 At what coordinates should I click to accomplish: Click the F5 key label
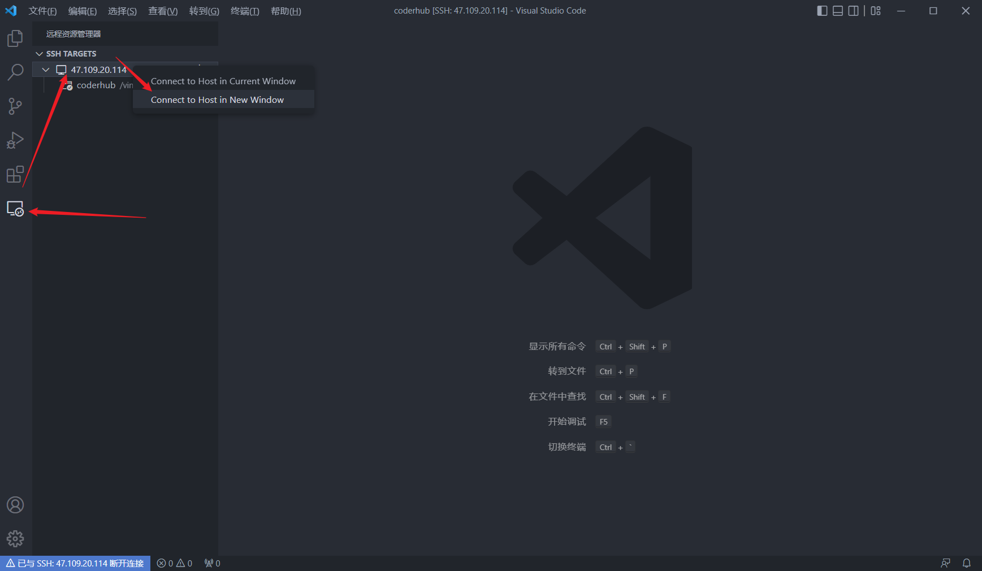click(603, 422)
